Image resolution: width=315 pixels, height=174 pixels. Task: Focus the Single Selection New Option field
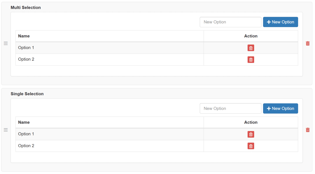pos(230,108)
